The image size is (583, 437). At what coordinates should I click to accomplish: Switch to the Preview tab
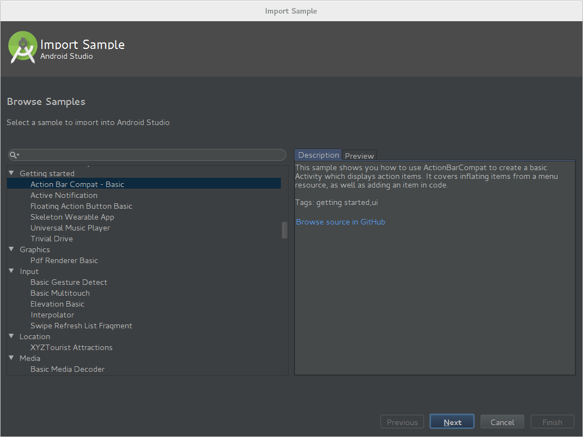click(359, 155)
